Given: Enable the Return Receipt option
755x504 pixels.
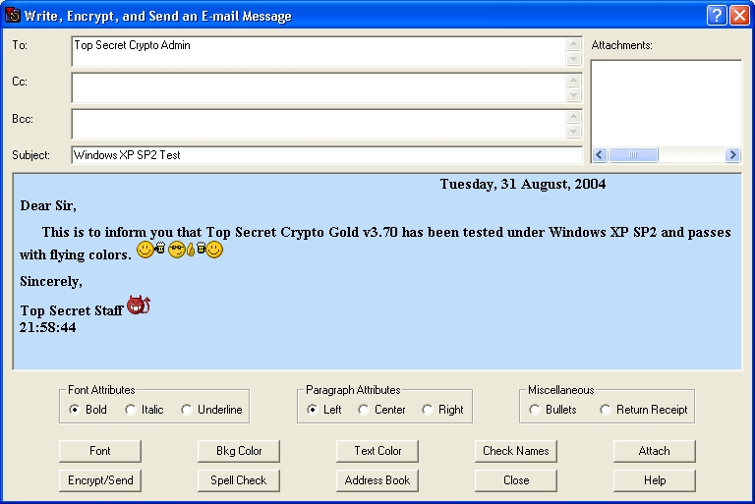Looking at the screenshot, I should [x=643, y=410].
